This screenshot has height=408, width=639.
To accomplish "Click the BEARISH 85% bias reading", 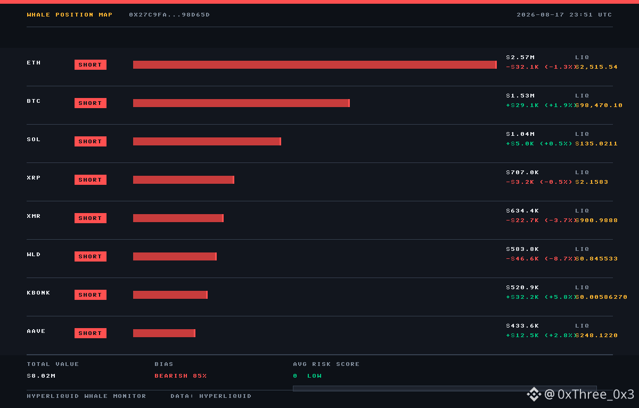I will coord(181,376).
